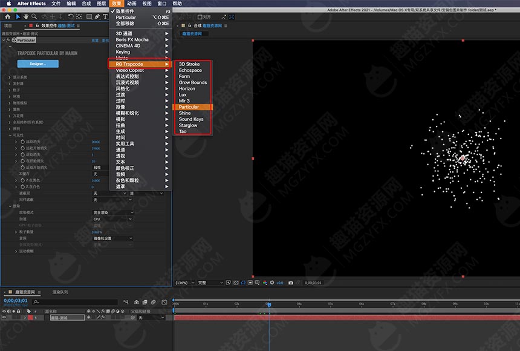Click the timeline playhead marker

point(269,304)
